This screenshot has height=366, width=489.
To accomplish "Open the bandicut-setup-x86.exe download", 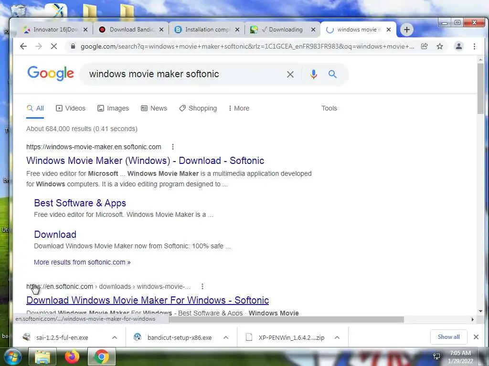I will pos(180,337).
